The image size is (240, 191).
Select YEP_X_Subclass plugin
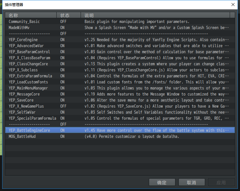120,70
